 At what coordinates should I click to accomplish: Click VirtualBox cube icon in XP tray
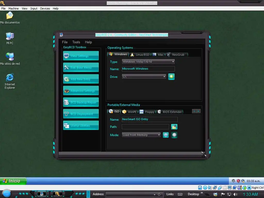point(243,181)
